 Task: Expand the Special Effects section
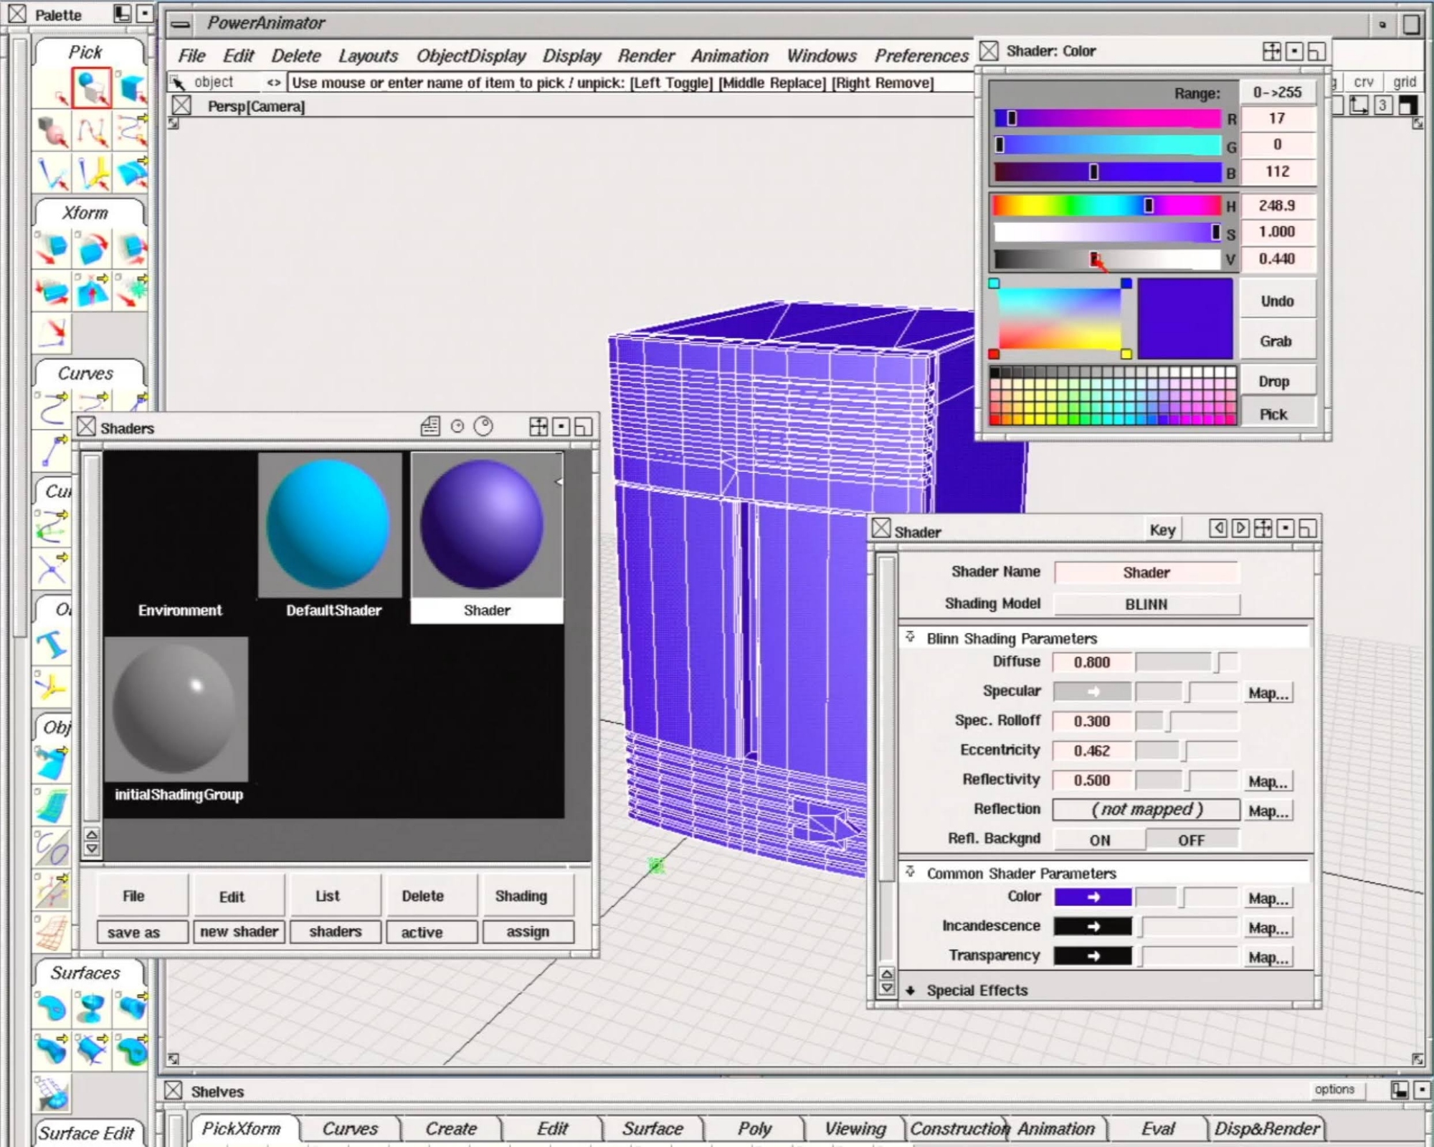(911, 991)
